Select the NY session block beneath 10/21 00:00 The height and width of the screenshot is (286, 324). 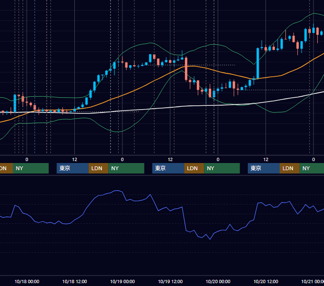(312, 168)
